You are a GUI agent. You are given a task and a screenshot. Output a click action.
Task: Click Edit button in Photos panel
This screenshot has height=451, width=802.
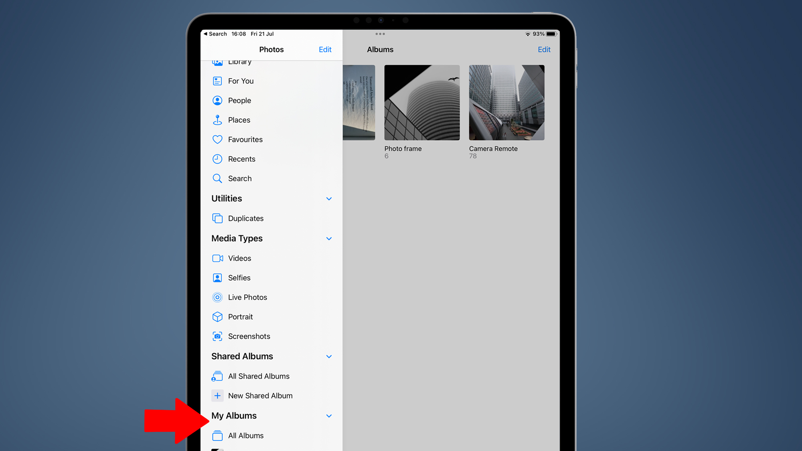325,50
